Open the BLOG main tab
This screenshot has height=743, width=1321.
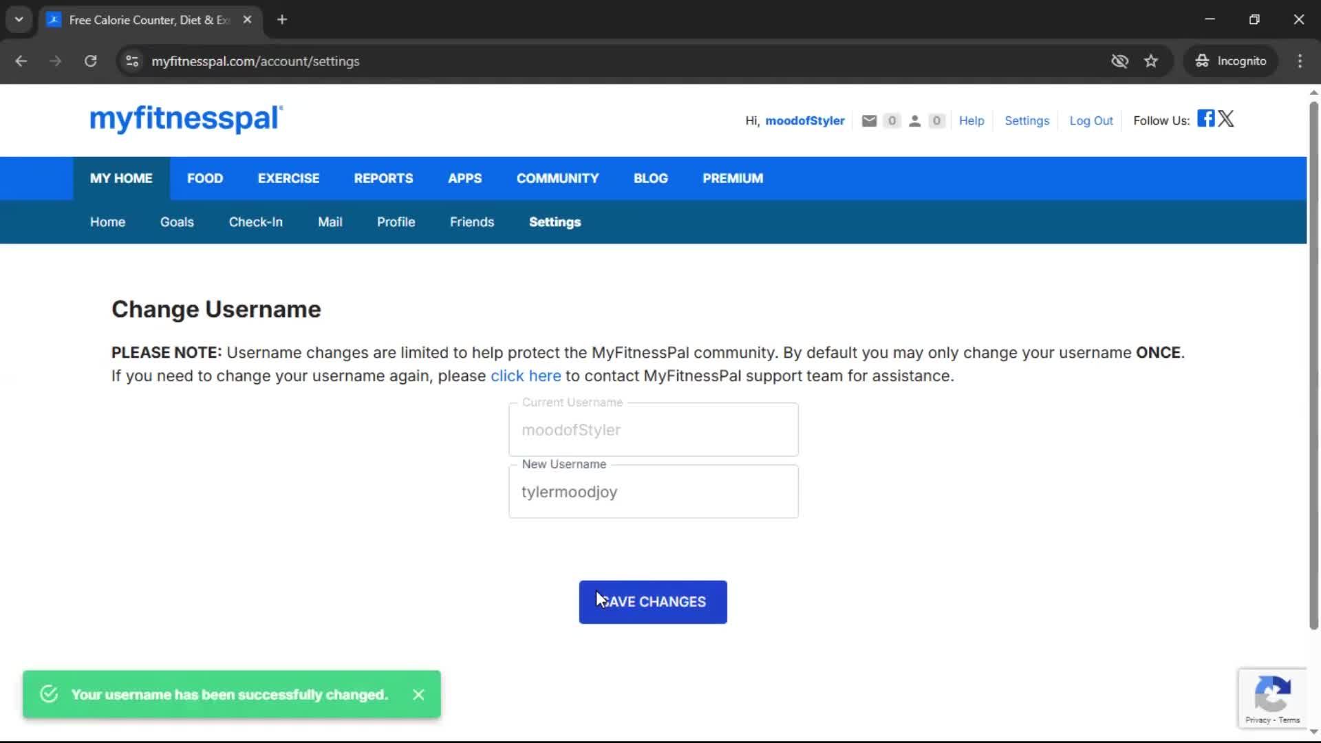650,178
